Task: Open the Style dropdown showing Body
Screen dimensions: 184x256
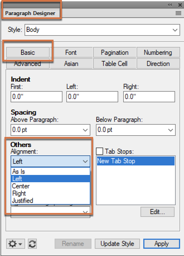Action: 175,30
